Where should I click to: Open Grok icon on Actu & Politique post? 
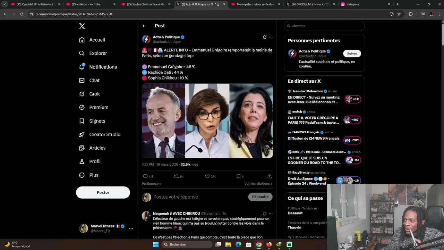pyautogui.click(x=264, y=37)
